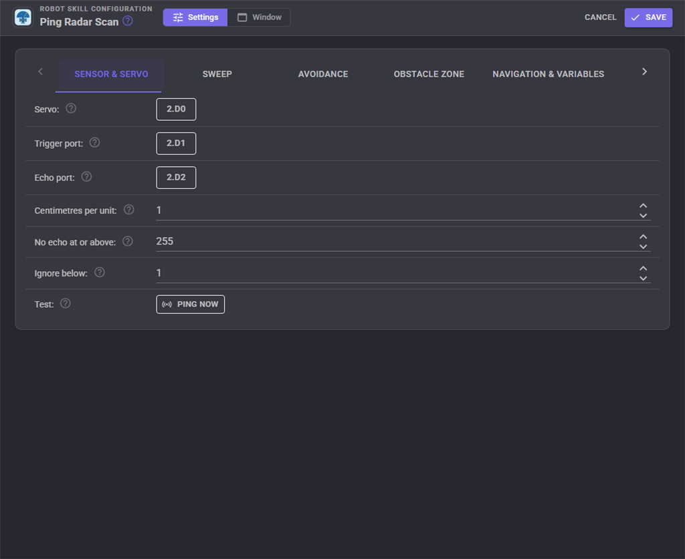The height and width of the screenshot is (559, 685).
Task: Show help for Echo port
Action: click(x=86, y=176)
